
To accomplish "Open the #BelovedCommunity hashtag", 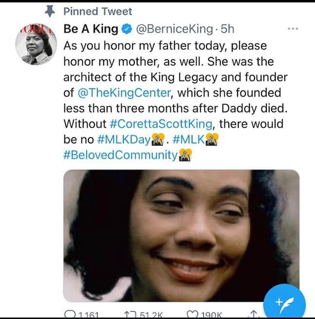I will click(120, 155).
